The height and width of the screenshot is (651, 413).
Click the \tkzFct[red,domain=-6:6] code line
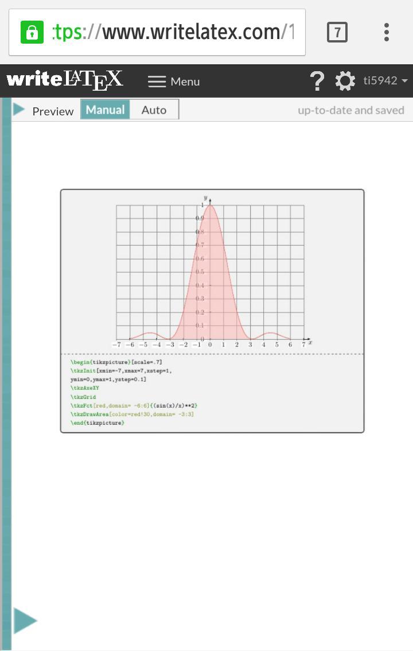pos(134,405)
